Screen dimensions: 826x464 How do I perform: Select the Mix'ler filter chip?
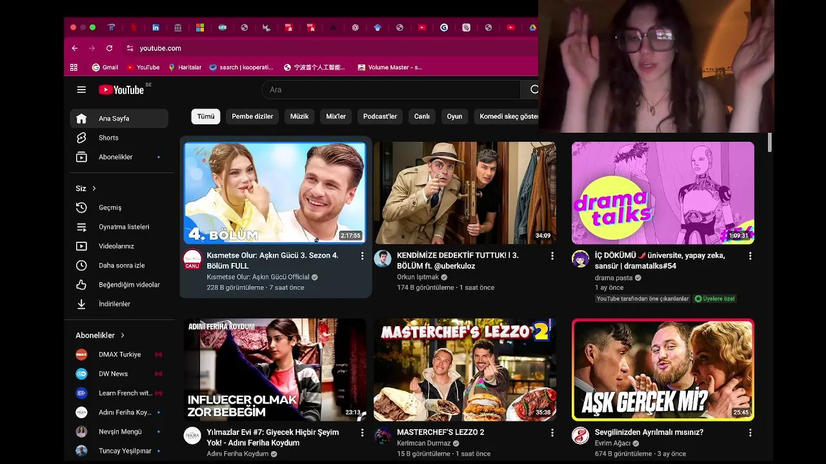click(336, 117)
